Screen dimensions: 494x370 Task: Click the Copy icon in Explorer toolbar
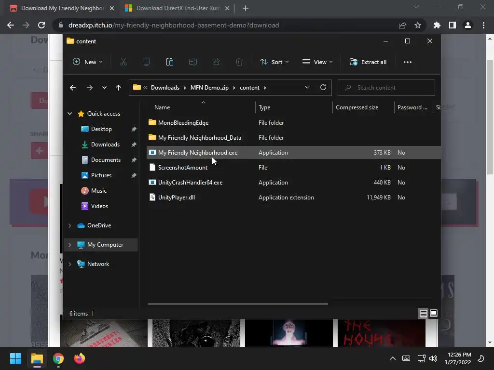click(x=147, y=62)
